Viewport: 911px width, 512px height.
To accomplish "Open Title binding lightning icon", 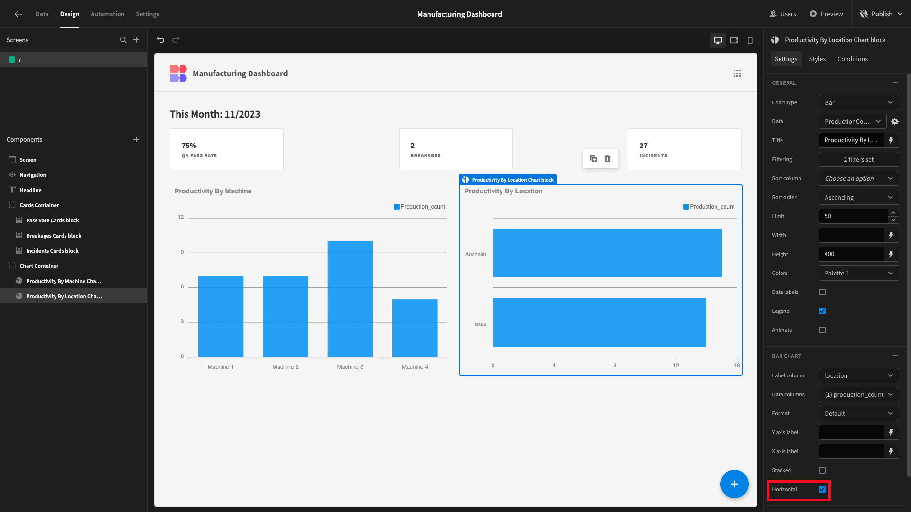I will pyautogui.click(x=892, y=140).
